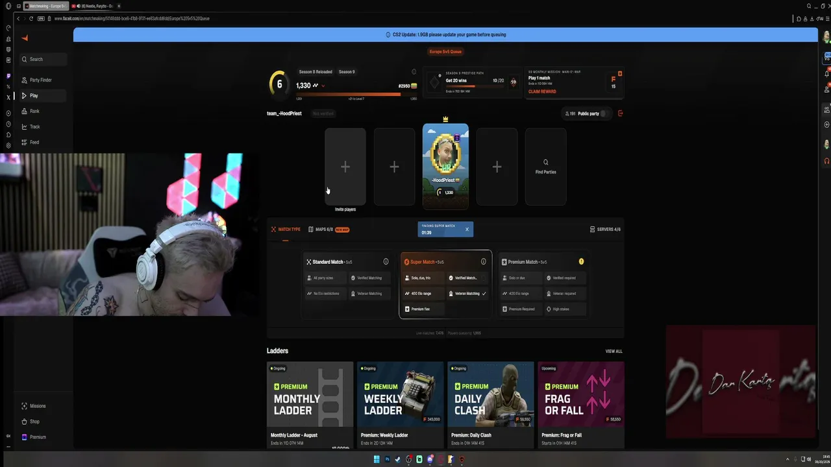Viewport: 831px width, 467px height.
Task: Click the info icon above the Elo bar
Action: pyautogui.click(x=414, y=72)
